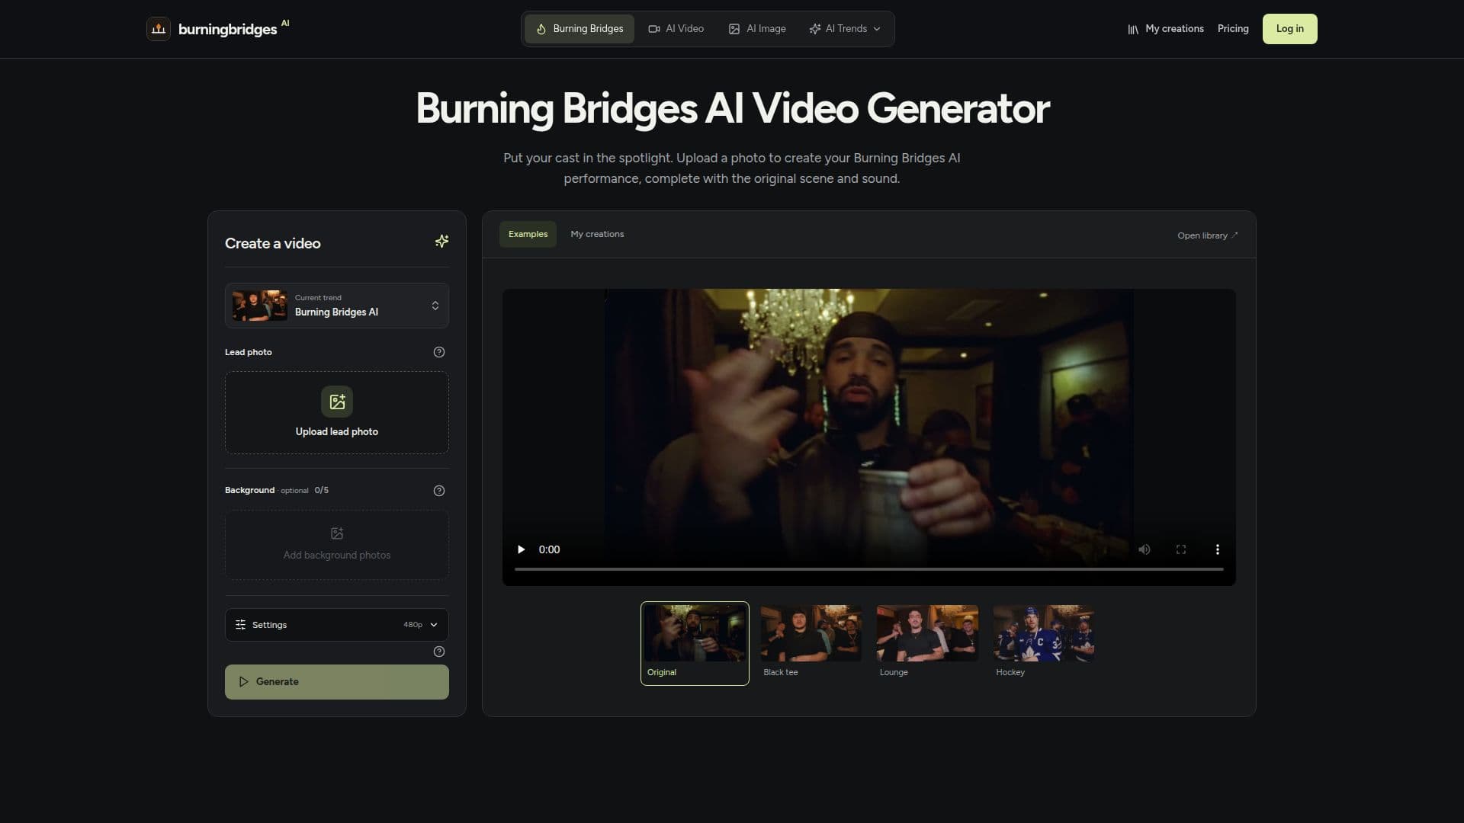Select the Black tee example thumbnail
The width and height of the screenshot is (1464, 823).
[x=811, y=643]
